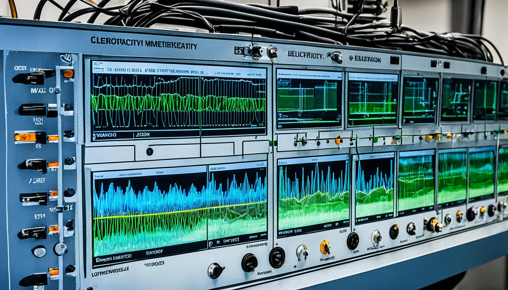The image size is (508, 290).
Task: Push the small black button under the green waveform screen
Action: [150, 151]
